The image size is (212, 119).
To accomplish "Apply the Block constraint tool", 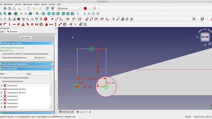I will click(x=41, y=24).
